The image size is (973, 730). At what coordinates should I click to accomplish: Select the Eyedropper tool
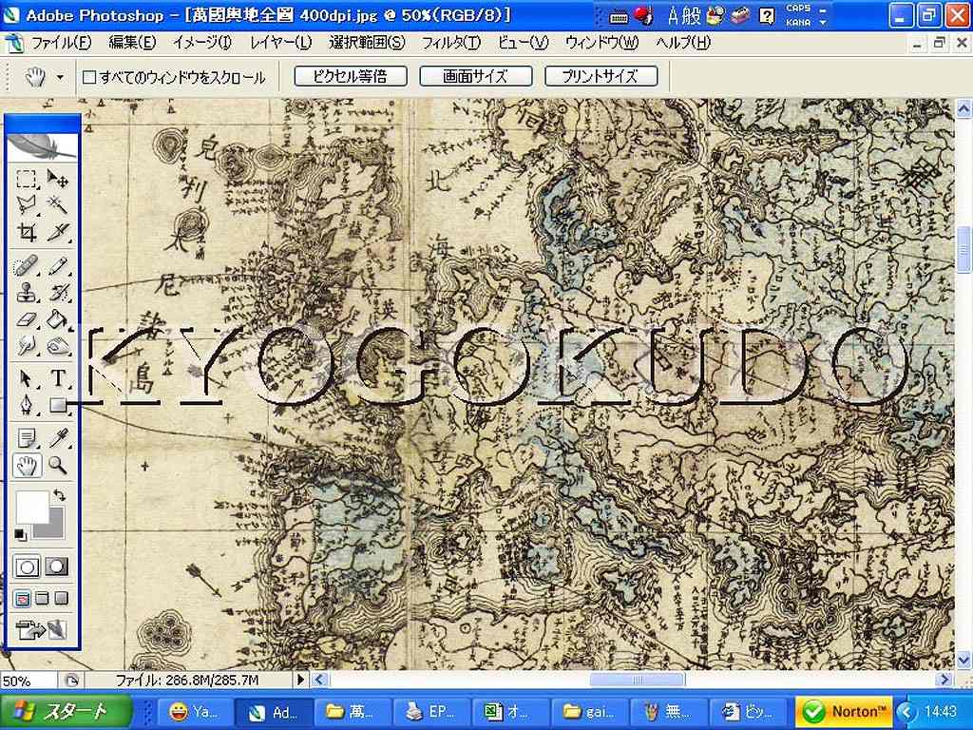coord(58,438)
